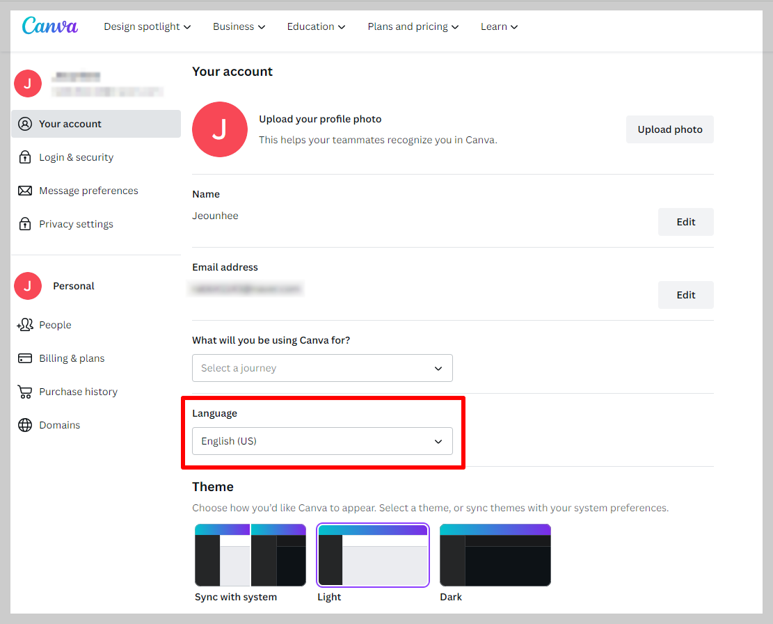
Task: Select the Personal team
Action: [x=74, y=286]
